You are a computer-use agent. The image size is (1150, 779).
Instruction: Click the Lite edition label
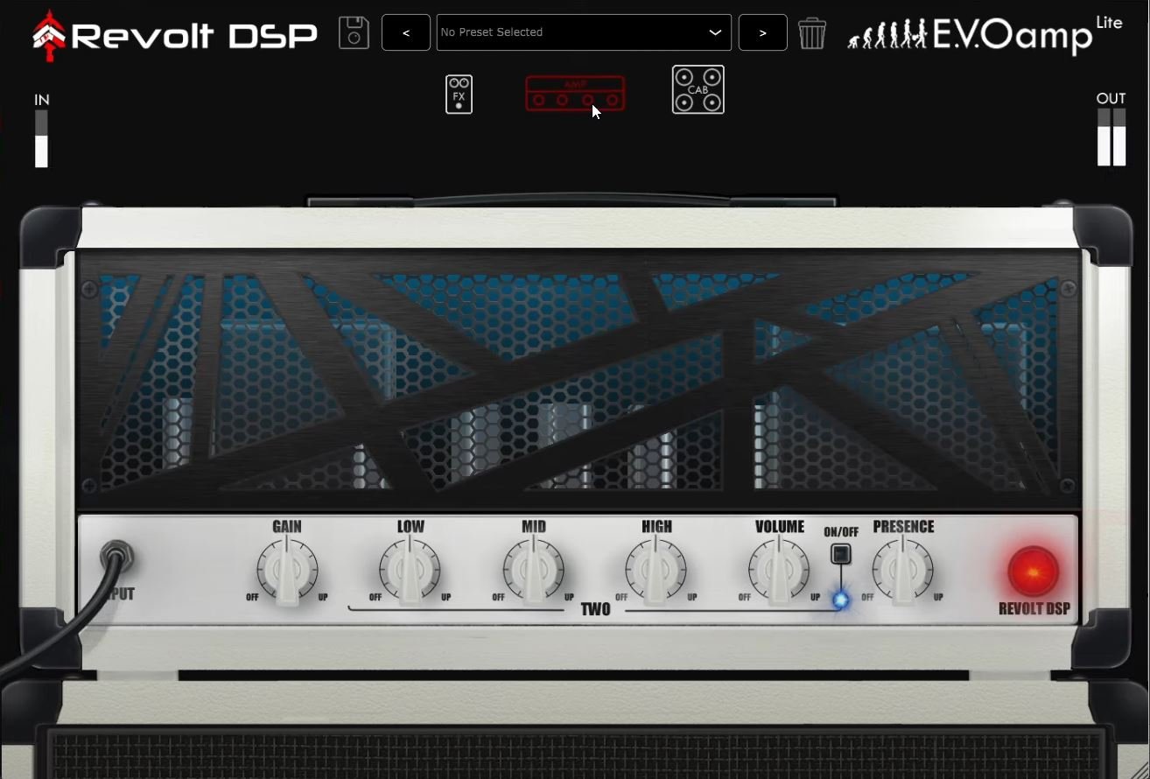1110,23
